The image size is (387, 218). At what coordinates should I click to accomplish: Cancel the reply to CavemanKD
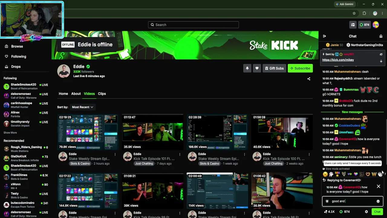[378, 187]
